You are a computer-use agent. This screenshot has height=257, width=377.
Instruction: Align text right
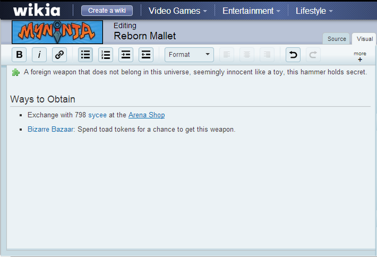pos(267,55)
